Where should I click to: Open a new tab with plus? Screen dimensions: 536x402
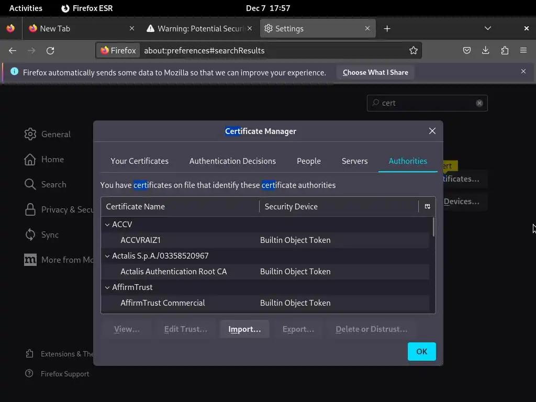click(387, 29)
